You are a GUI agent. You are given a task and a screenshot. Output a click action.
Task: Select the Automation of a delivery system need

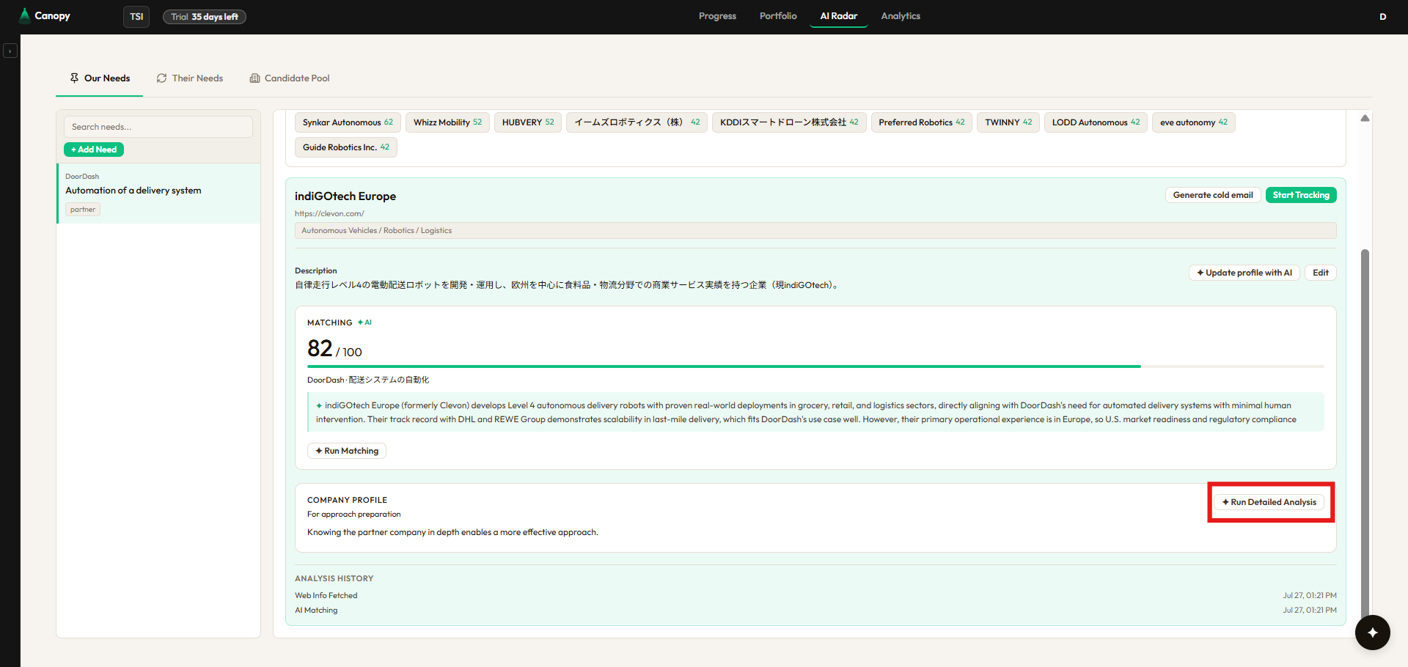point(158,194)
